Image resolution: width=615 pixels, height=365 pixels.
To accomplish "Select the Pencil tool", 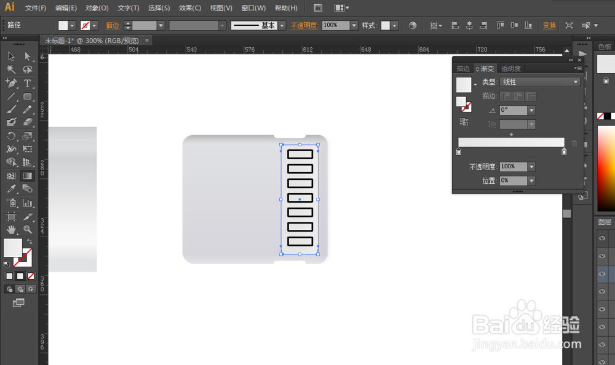I will click(x=27, y=109).
